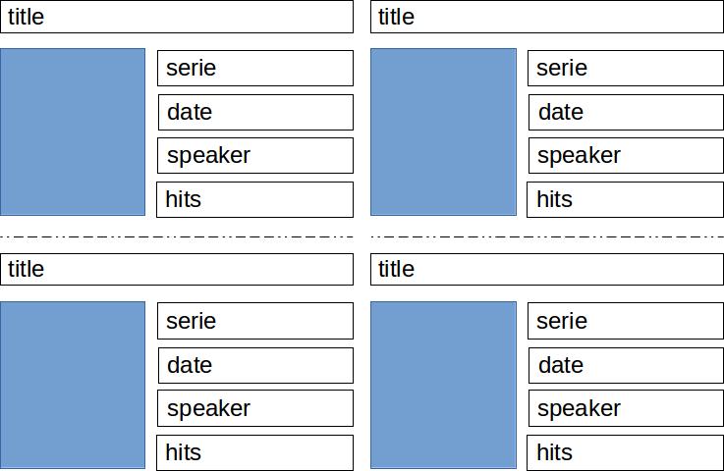Image resolution: width=724 pixels, height=471 pixels.
Task: Click the hits box in top-right card
Action: click(625, 200)
